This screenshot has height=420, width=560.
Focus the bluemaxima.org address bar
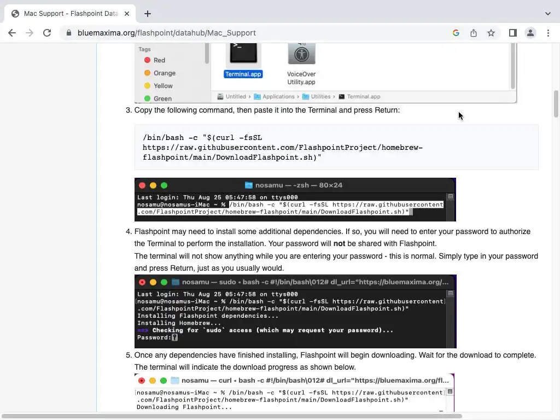[x=256, y=33]
